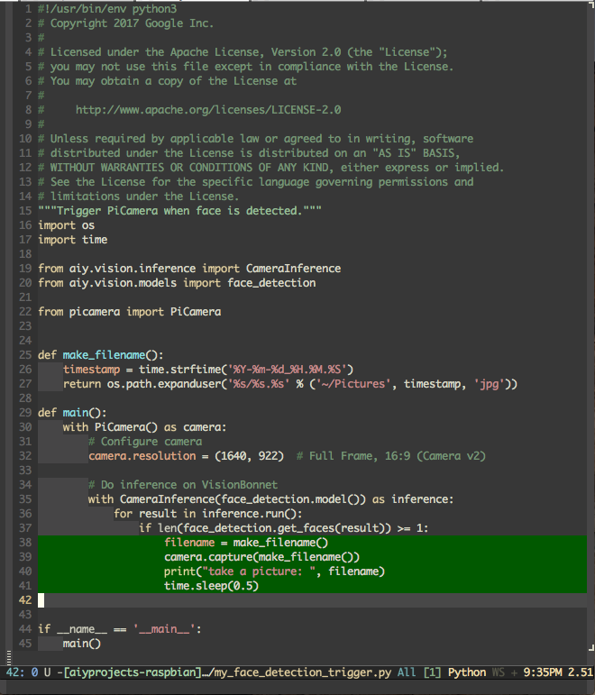
Task: Click the 'filename' variable on highlighted line 38
Action: click(189, 543)
